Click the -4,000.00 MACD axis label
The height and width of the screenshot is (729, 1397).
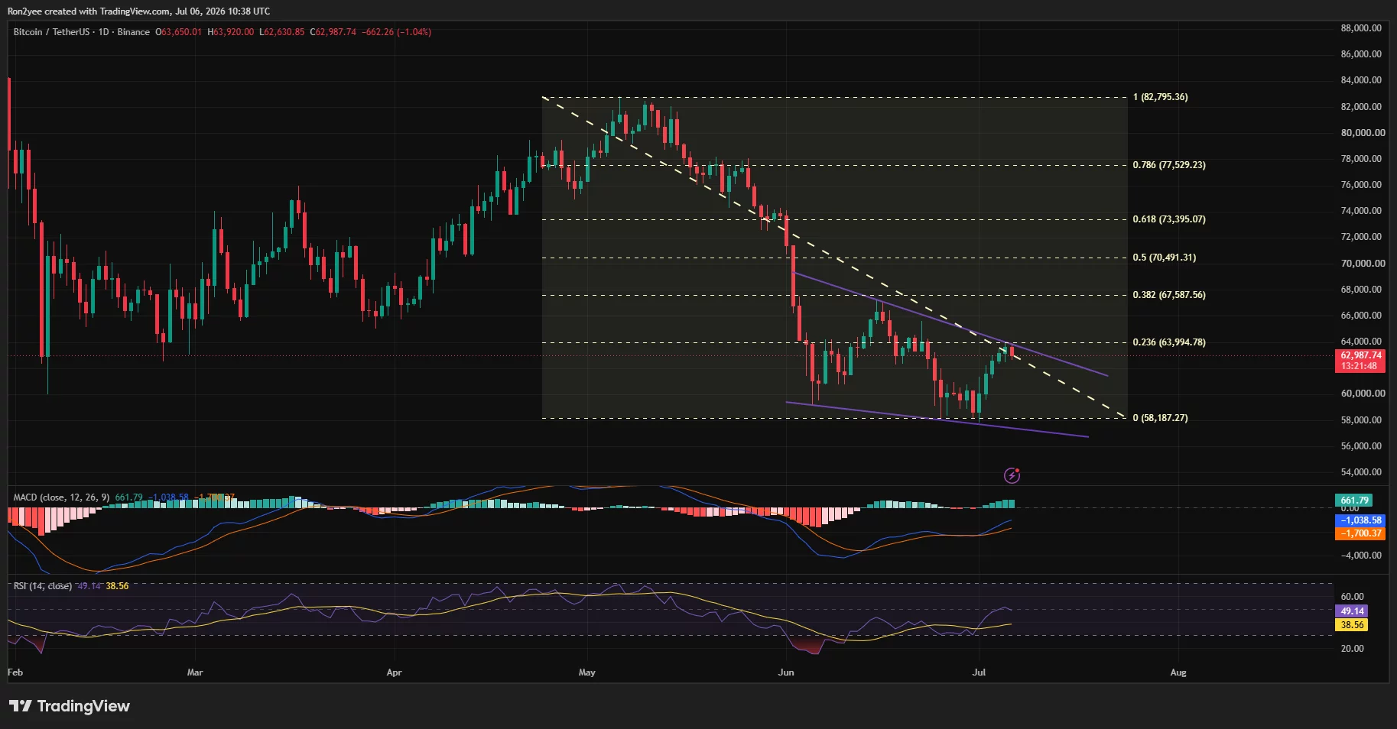pyautogui.click(x=1361, y=556)
